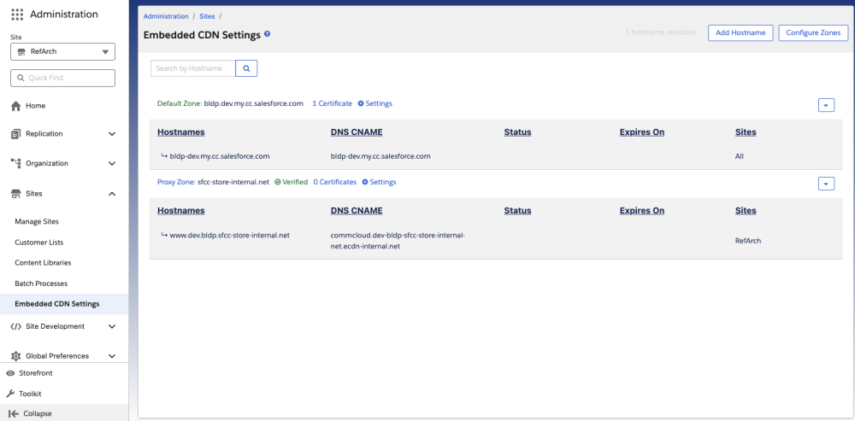
Task: Select hostname www.dev.bldp.sfcc-store-internal.net
Action: click(229, 236)
